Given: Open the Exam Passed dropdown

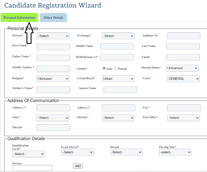Looking at the screenshot, I should tap(77, 152).
